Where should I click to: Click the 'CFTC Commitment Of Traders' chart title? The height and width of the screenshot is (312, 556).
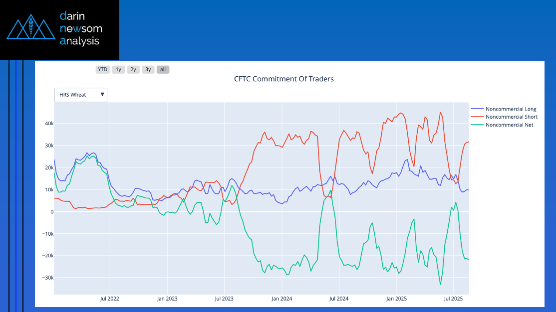click(283, 79)
